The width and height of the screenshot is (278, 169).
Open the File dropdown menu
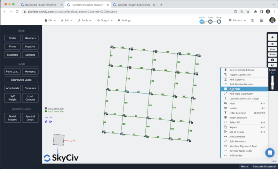point(50,21)
